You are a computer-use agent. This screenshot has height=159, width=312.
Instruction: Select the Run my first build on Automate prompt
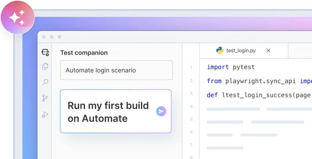116,111
